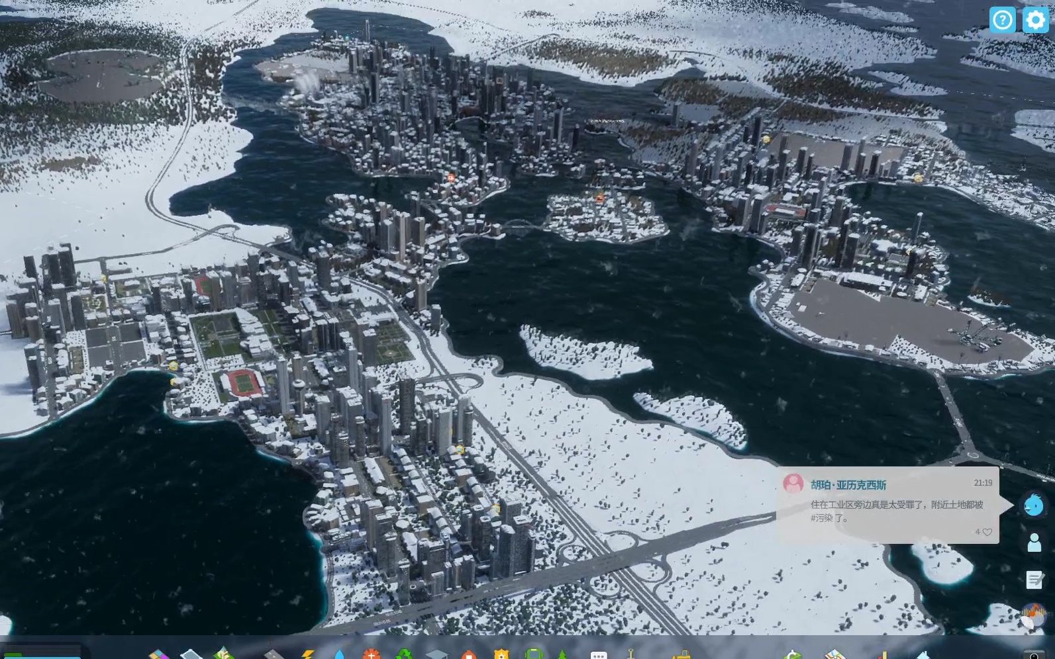Open the Roads tool in bottom toolbar
Image resolution: width=1055 pixels, height=659 pixels.
[x=274, y=654]
